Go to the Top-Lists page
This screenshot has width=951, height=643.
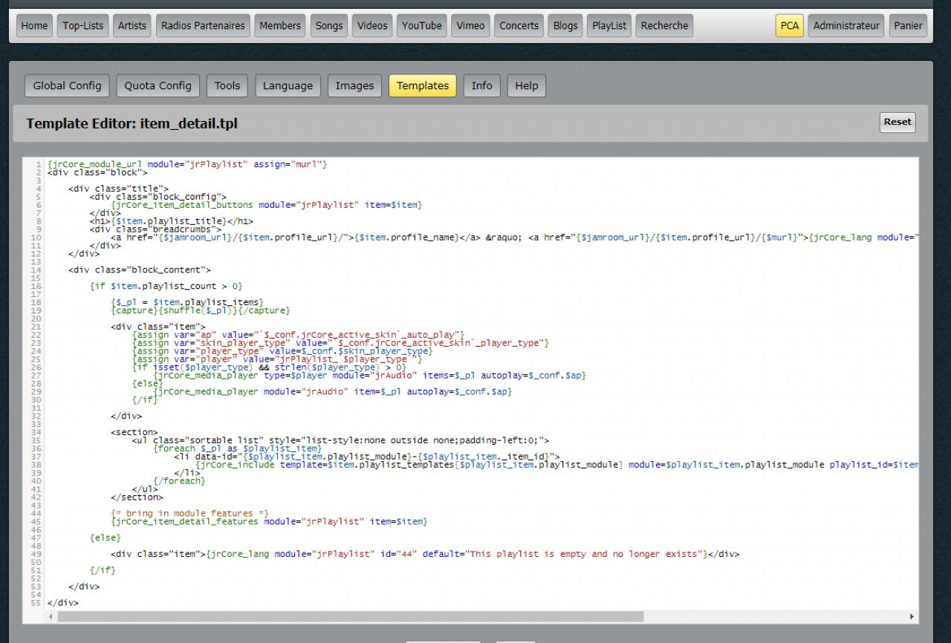click(x=82, y=25)
